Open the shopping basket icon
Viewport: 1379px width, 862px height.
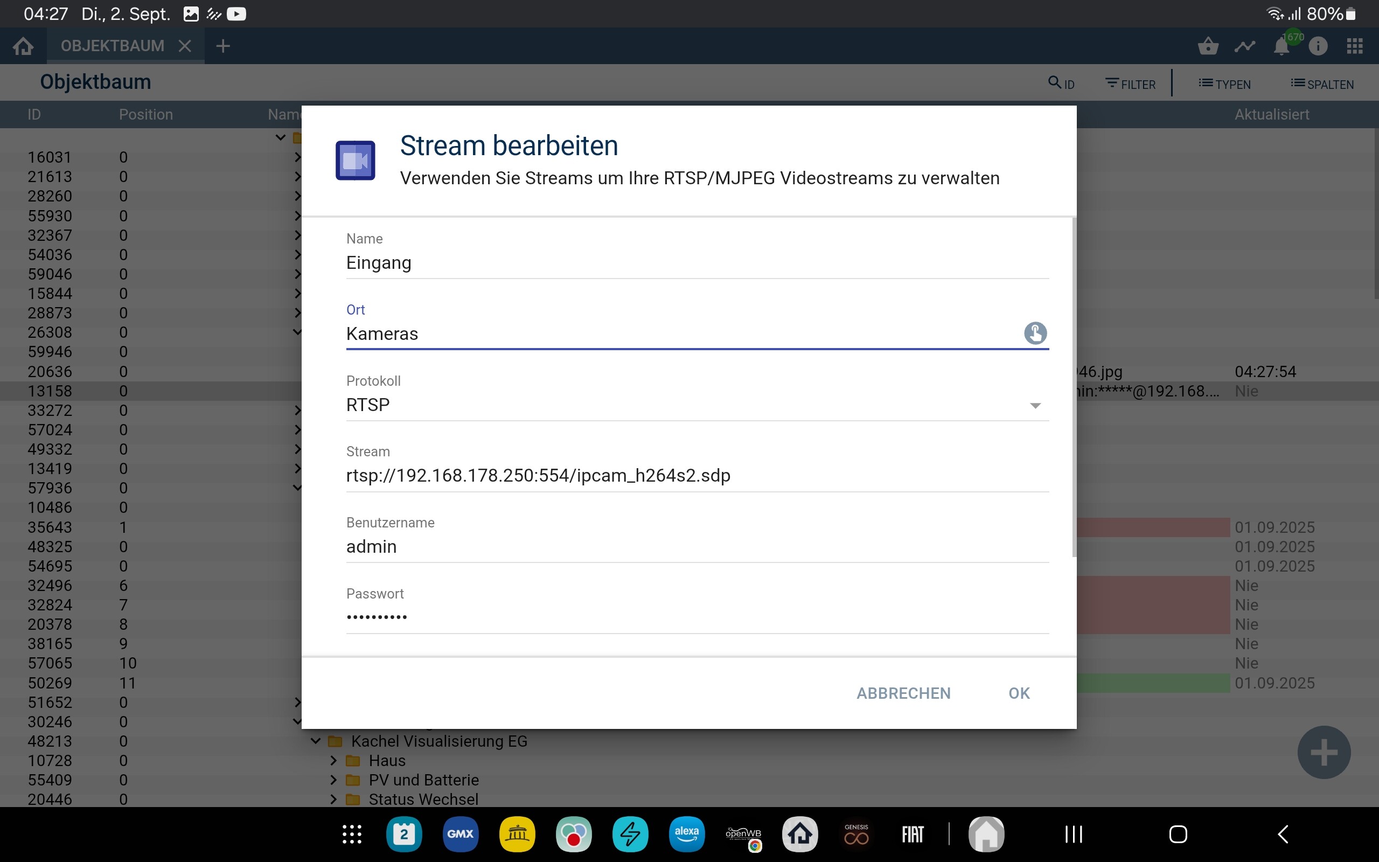(1208, 46)
